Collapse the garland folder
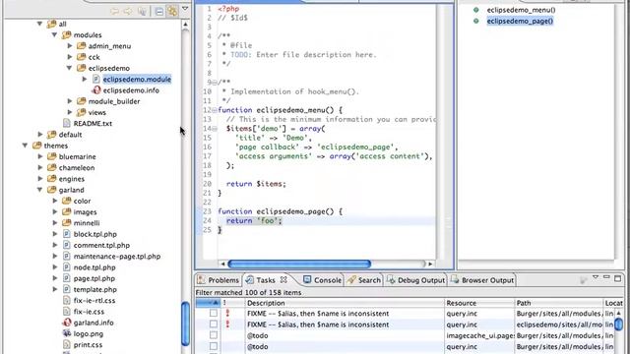Screen dimensions: 630x354 point(39,190)
